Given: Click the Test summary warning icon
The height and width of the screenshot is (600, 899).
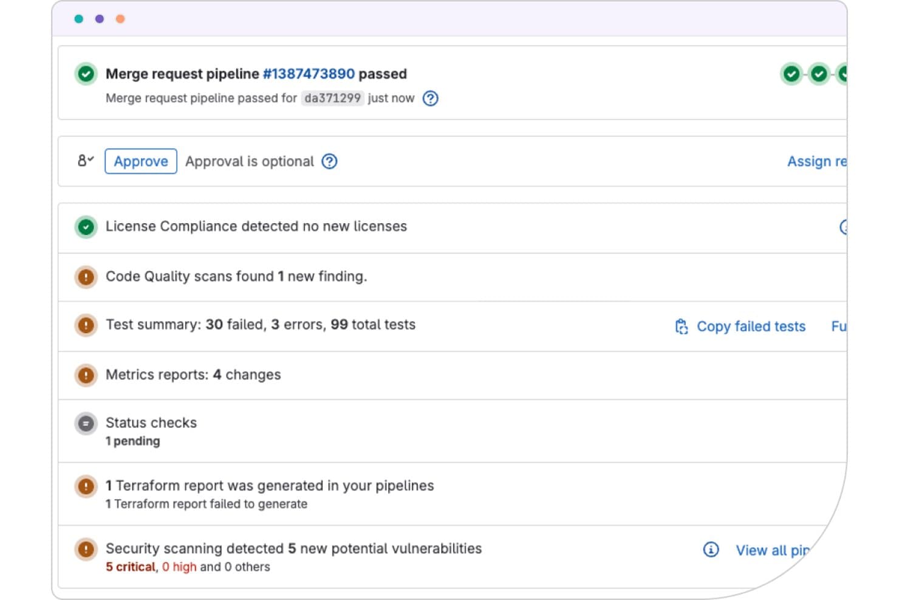Looking at the screenshot, I should pyautogui.click(x=86, y=325).
